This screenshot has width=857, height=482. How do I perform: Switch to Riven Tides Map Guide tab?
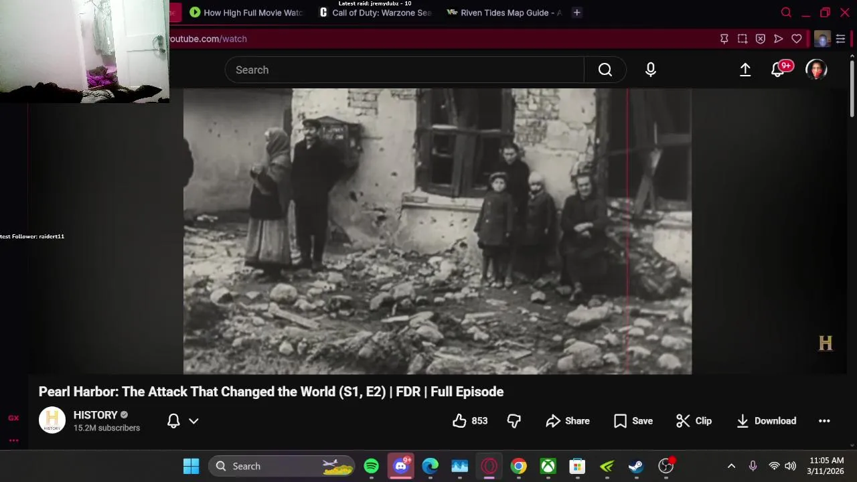[x=503, y=13]
